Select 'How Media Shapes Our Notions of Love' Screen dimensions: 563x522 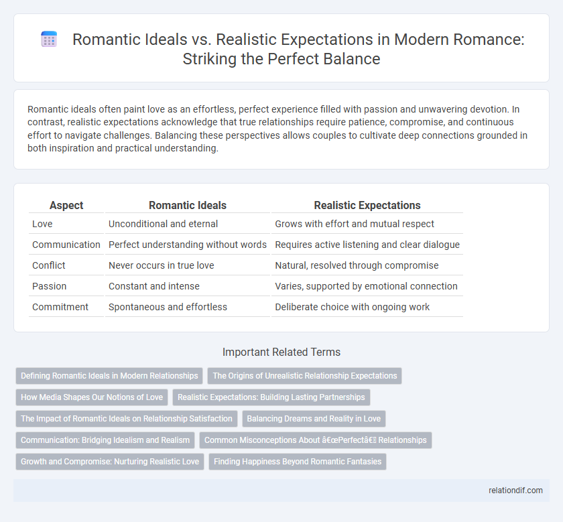click(92, 397)
